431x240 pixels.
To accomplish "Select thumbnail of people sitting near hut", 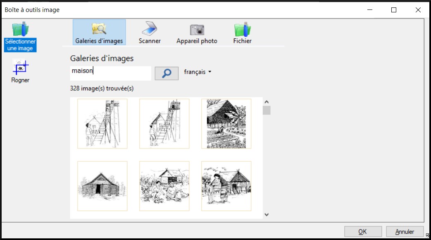I will [164, 186].
